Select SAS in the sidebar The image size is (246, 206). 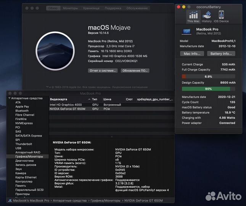pos(18,132)
